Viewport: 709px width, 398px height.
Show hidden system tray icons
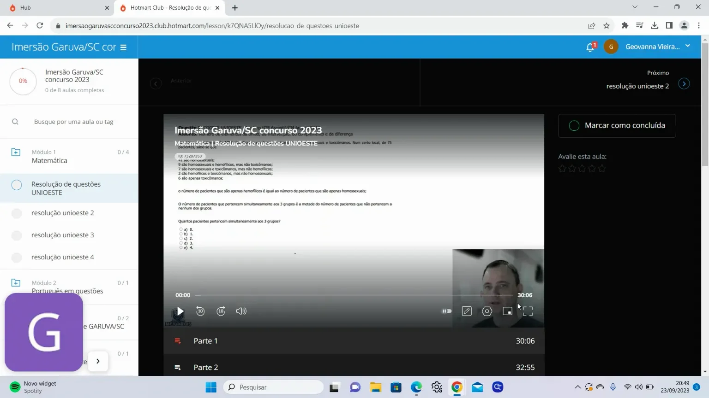[x=577, y=387]
